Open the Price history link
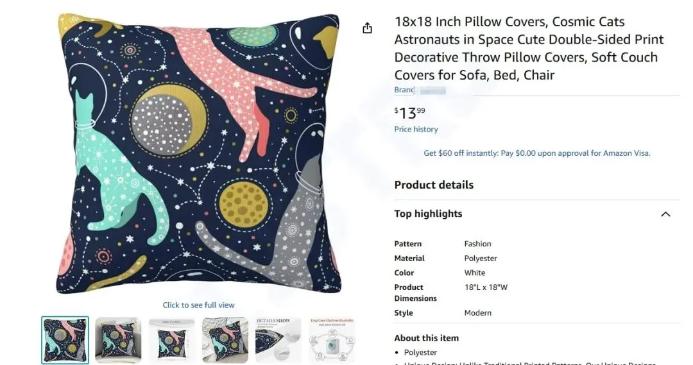693x365 pixels. click(416, 130)
